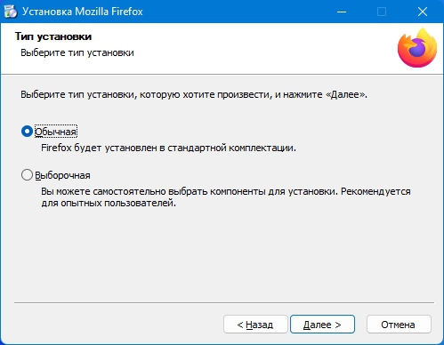Click the custom installation description for experienced users
444x345 pixels.
(226, 197)
